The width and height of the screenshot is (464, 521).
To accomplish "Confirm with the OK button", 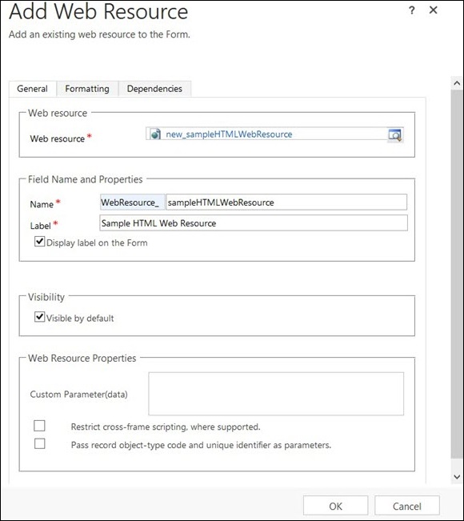I will point(335,506).
